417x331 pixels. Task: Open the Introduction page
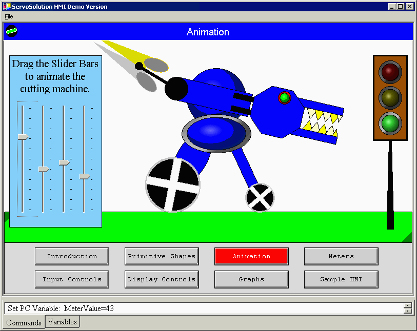tap(72, 256)
